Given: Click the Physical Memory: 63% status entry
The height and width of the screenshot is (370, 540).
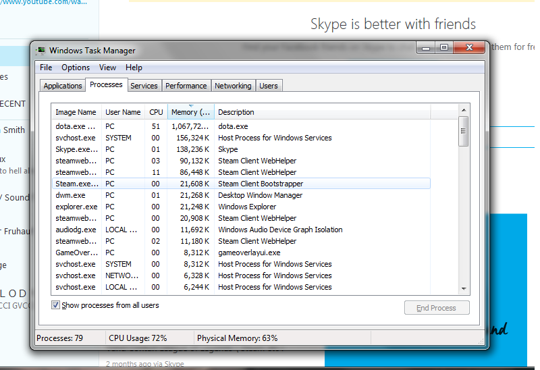Looking at the screenshot, I should (x=238, y=338).
